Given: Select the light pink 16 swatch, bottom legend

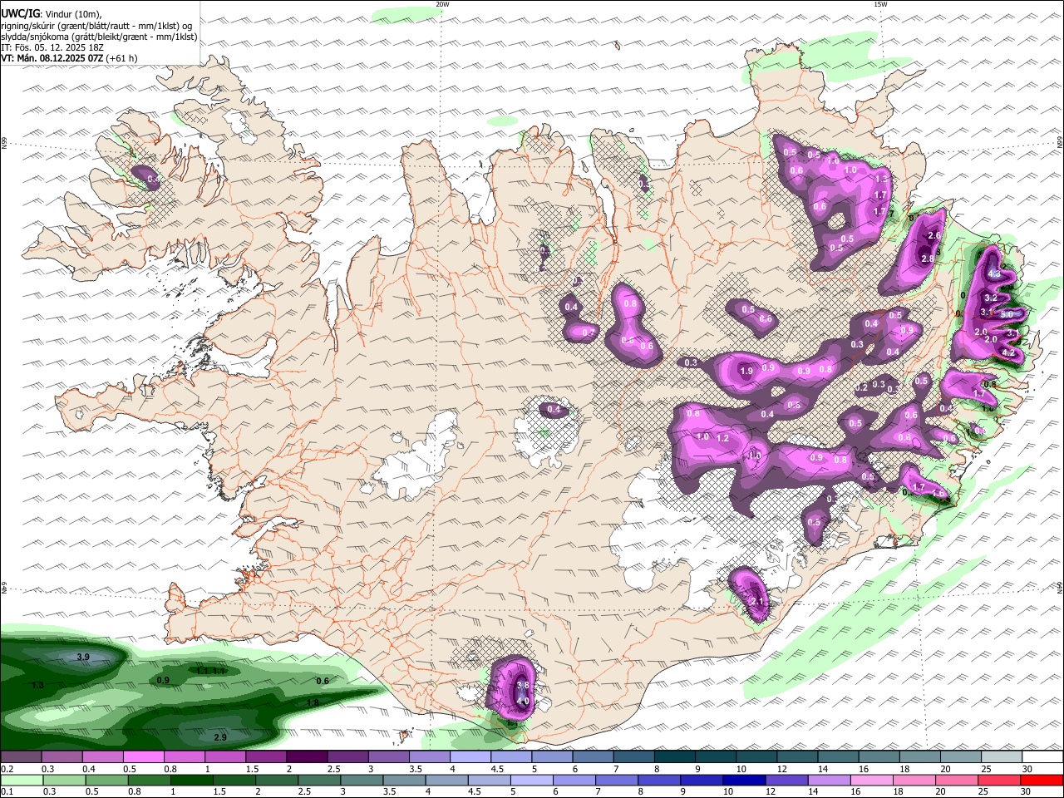Looking at the screenshot, I should pyautogui.click(x=872, y=781).
